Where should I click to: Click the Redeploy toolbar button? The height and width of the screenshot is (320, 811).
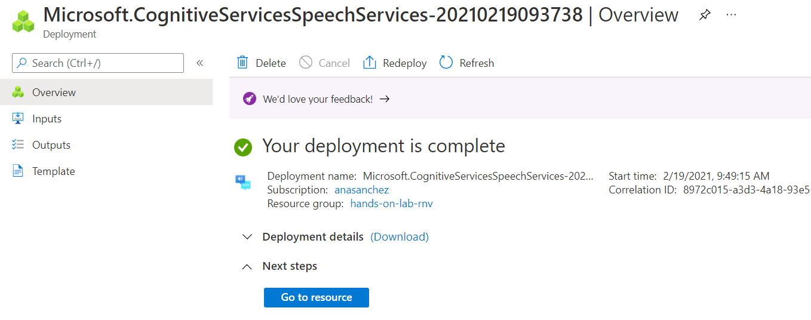pyautogui.click(x=395, y=63)
